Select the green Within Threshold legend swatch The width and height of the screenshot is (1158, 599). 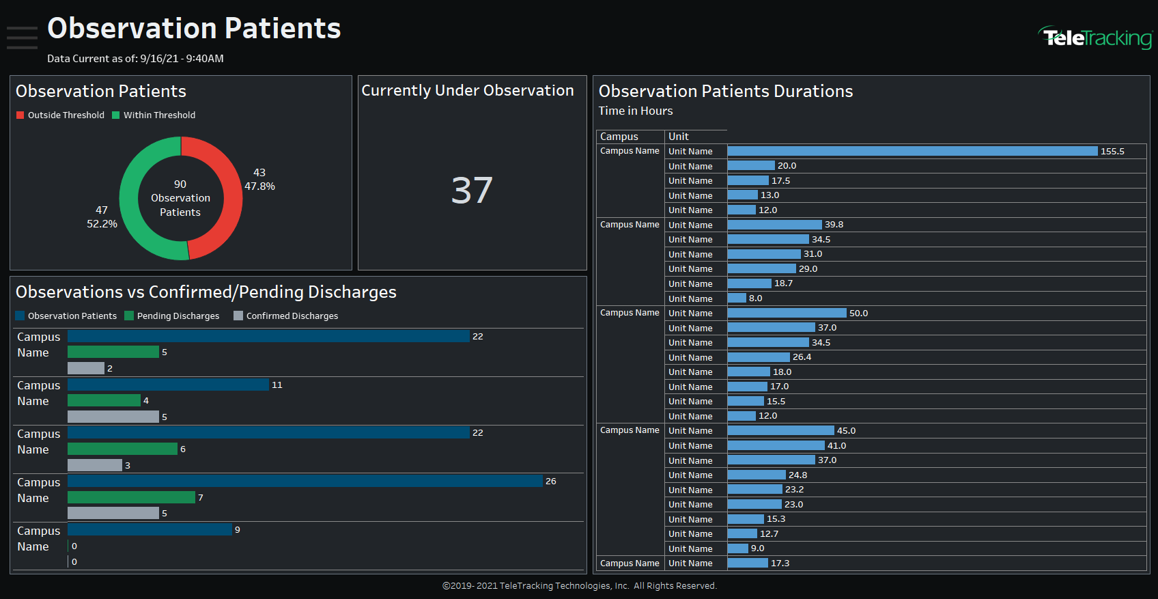pos(116,115)
